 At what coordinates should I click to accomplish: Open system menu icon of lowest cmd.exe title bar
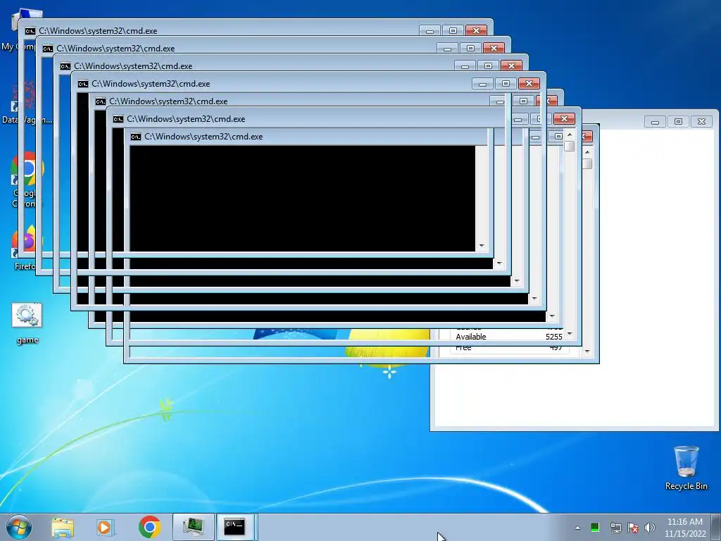point(136,137)
